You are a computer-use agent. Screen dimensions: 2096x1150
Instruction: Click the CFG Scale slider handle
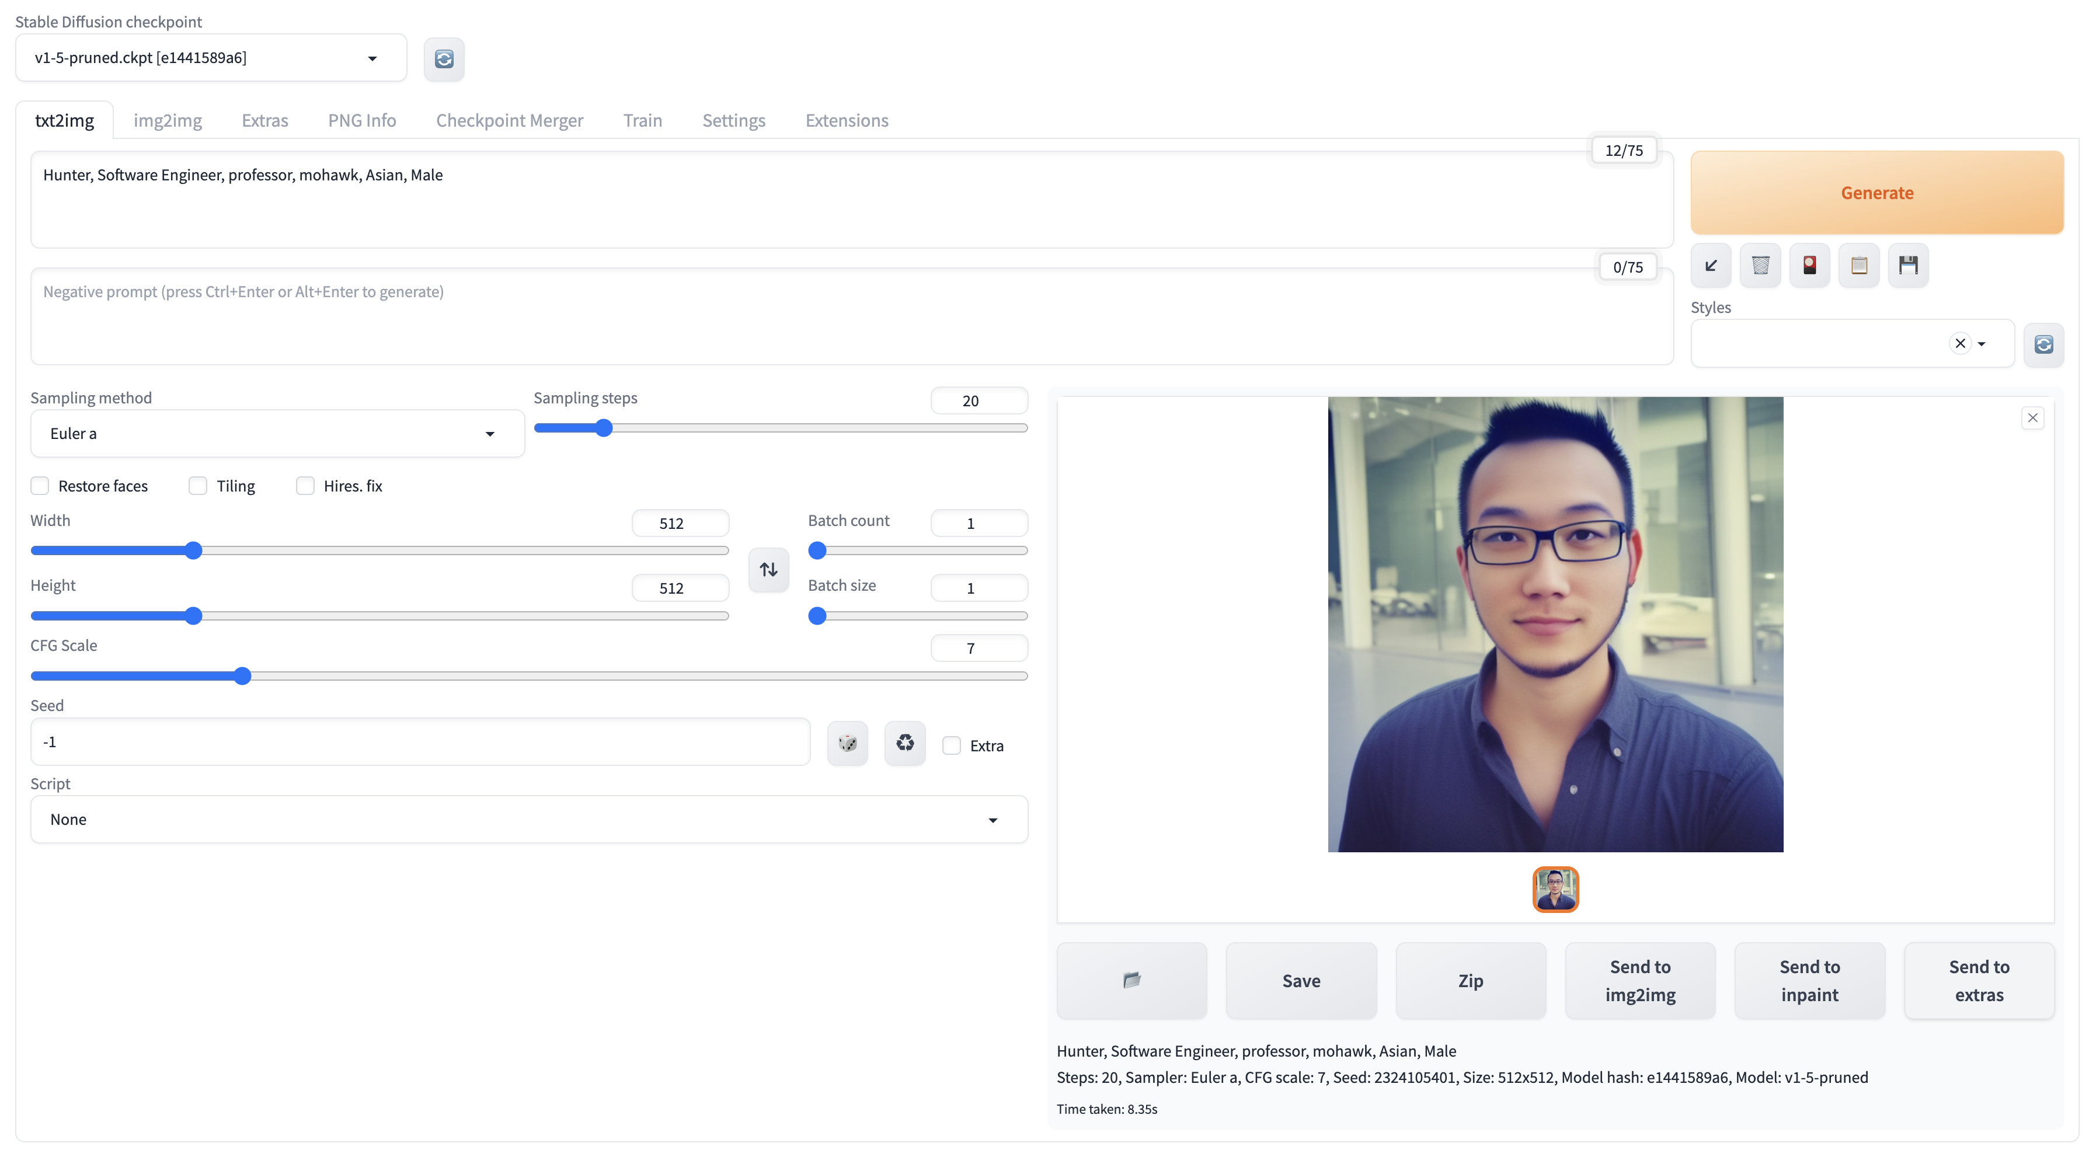242,676
